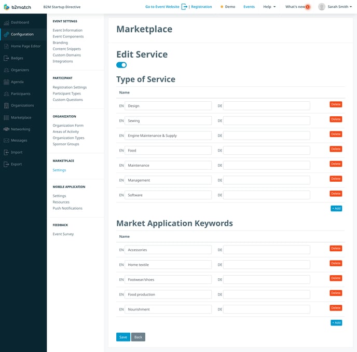The width and height of the screenshot is (357, 352).
Task: Open Registration Settings under Participant
Action: [70, 87]
